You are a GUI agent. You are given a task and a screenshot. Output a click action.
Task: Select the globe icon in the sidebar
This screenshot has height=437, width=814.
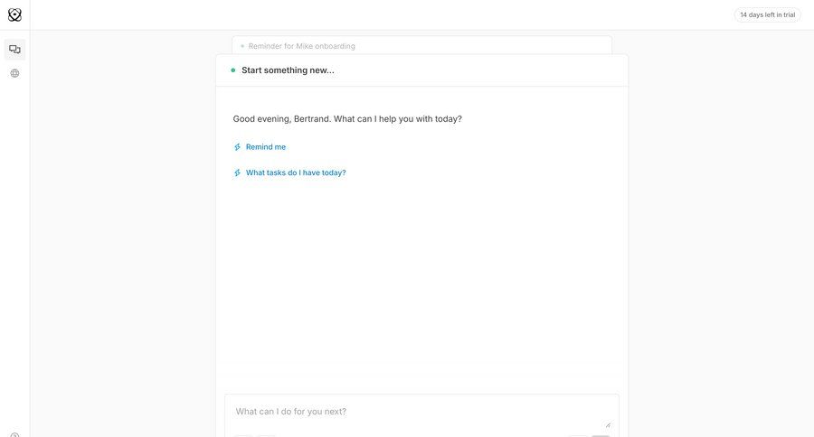click(14, 73)
